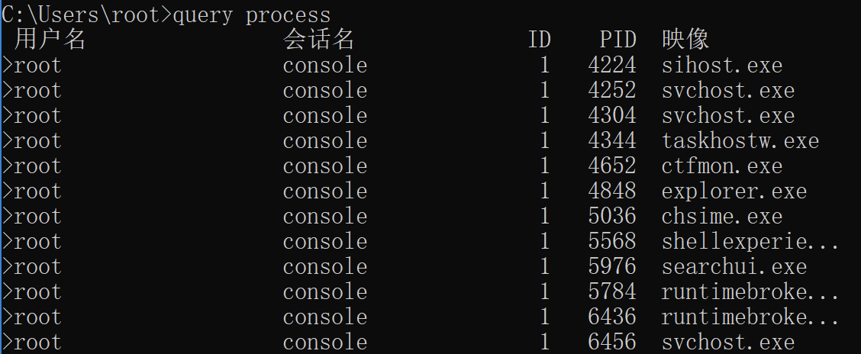Click PID value 6436

[x=611, y=317]
